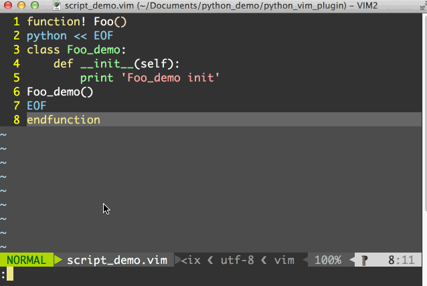Click the 100% scroll percentage indicator
This screenshot has width=427, height=286.
(x=327, y=261)
